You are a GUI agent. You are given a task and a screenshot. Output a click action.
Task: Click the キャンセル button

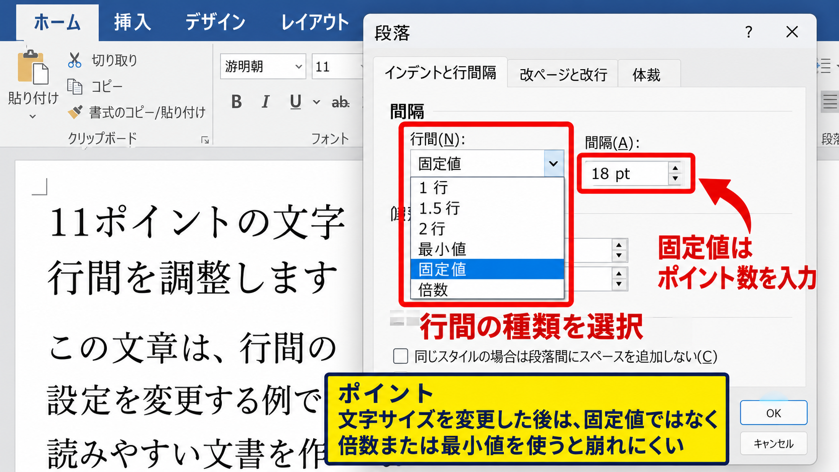[773, 443]
